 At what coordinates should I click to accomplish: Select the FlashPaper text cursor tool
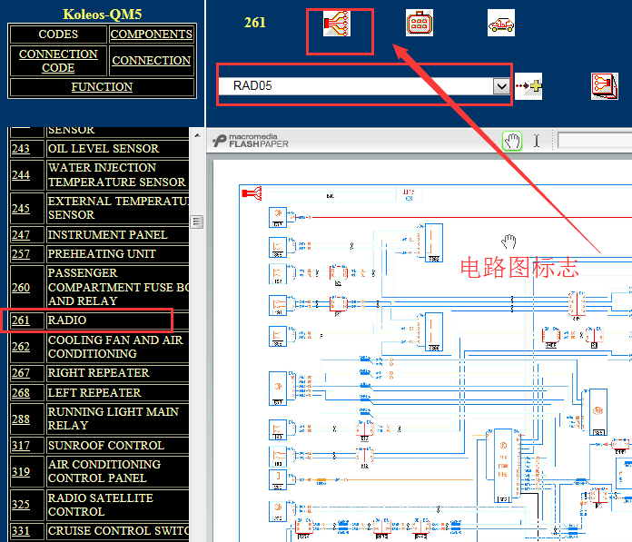[537, 141]
